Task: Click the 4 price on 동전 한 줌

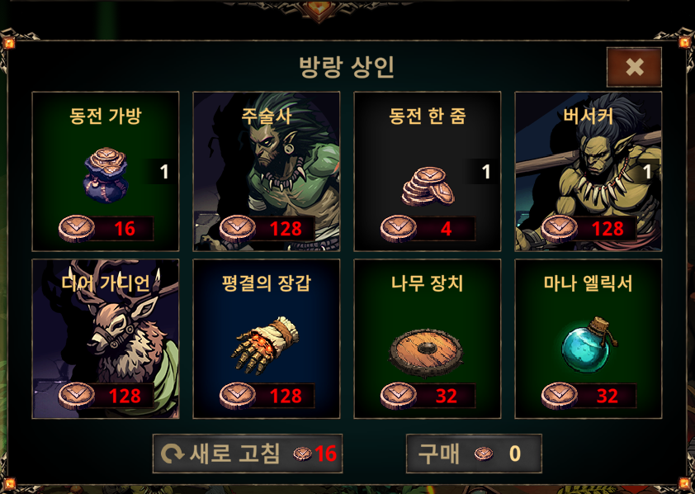Action: click(447, 229)
